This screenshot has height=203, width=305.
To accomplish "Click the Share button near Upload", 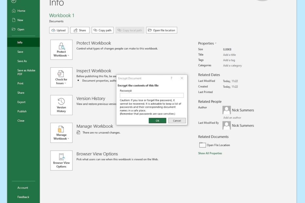I will [x=80, y=30].
